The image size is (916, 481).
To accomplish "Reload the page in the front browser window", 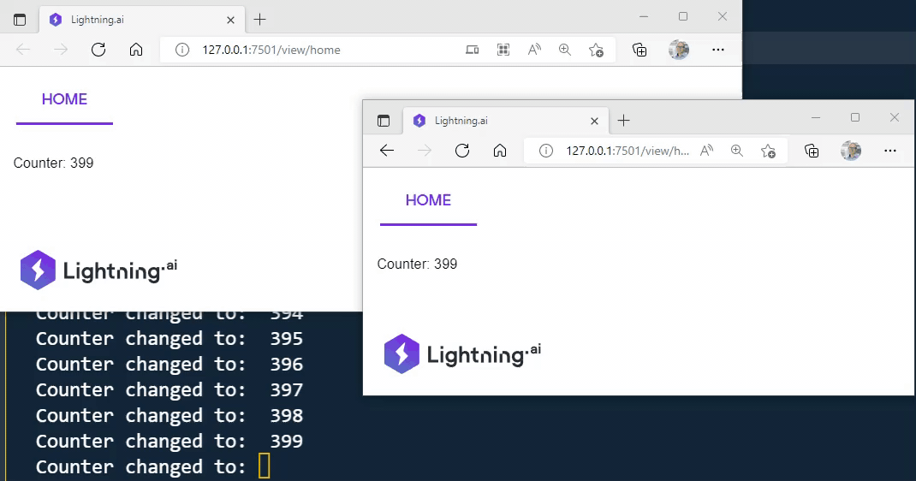I will pos(462,151).
